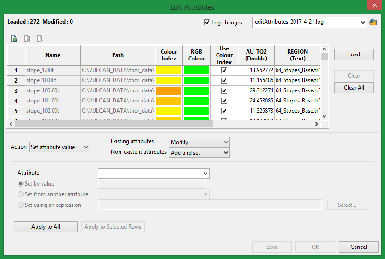
Task: Toggle Use Colour Index for stope_1.00t
Action: tap(224, 70)
